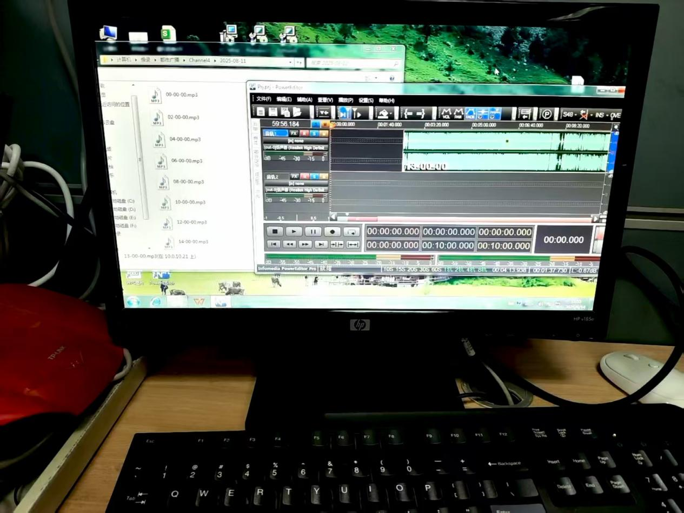Click the Record button in transport controls
The width and height of the screenshot is (684, 513).
332,232
